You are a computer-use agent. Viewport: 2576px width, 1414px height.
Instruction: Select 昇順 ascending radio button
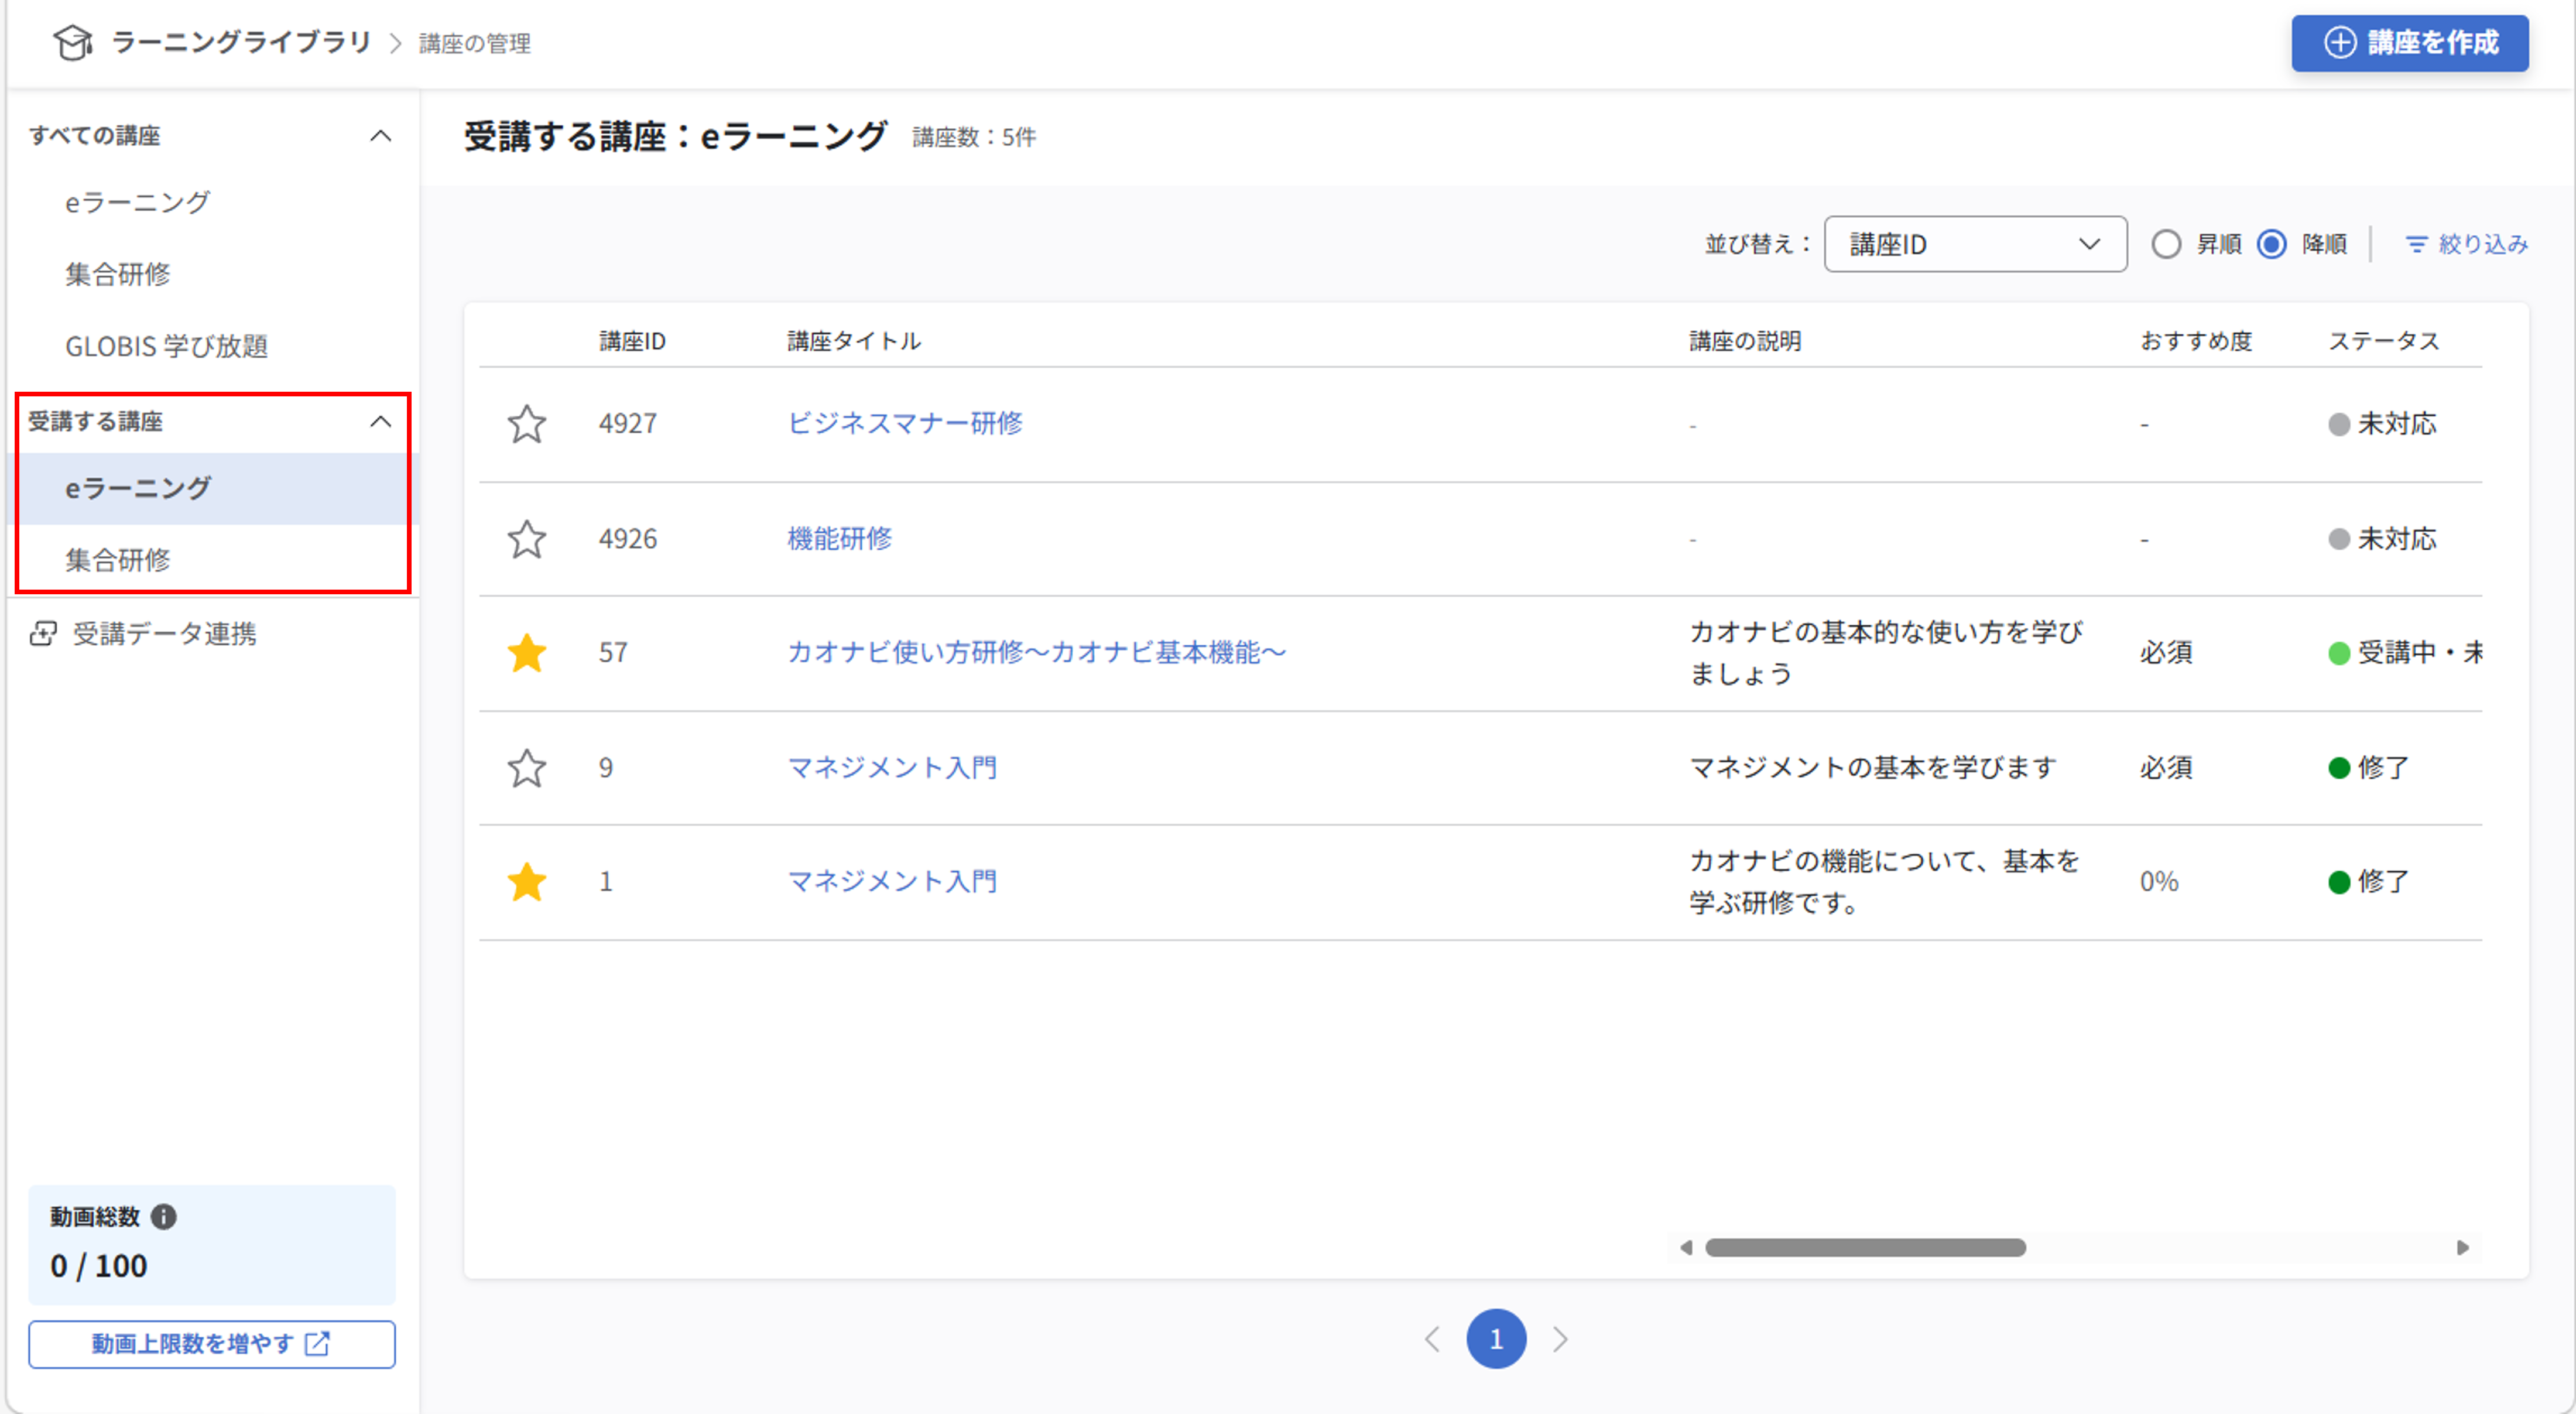click(x=2166, y=244)
